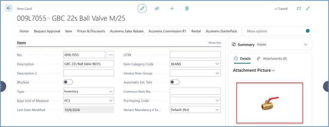Screen dimensions: 329x127
Task: Switch to the Attachments (0) tab
Action: [x=272, y=58]
